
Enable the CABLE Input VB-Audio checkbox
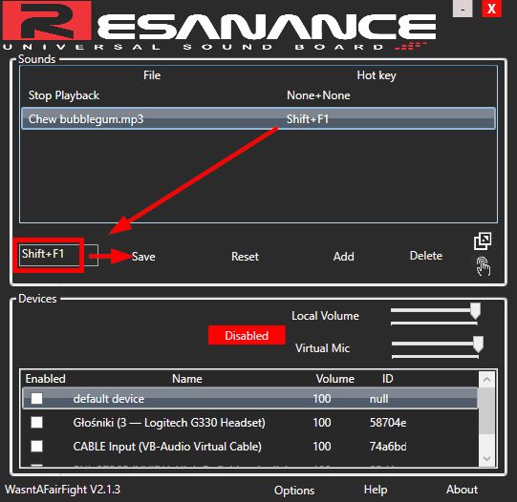36,446
